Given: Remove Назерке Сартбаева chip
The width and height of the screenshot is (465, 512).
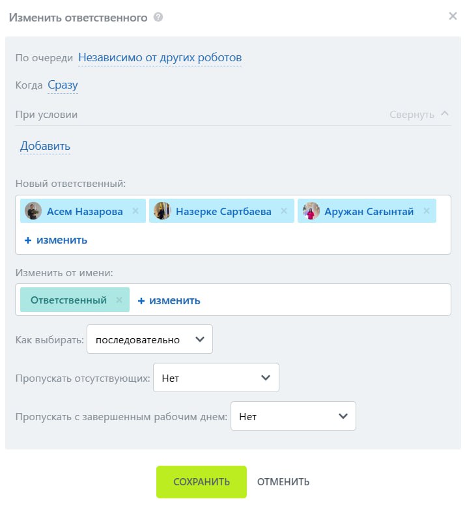Looking at the screenshot, I should pos(284,211).
